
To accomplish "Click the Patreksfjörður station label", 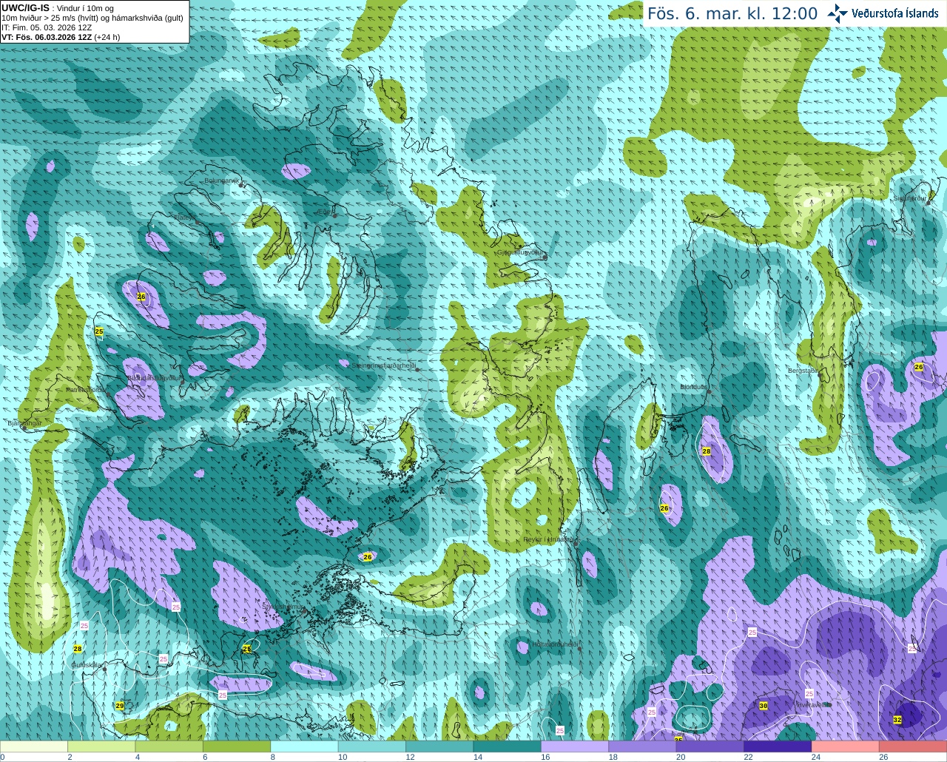I will tap(86, 389).
